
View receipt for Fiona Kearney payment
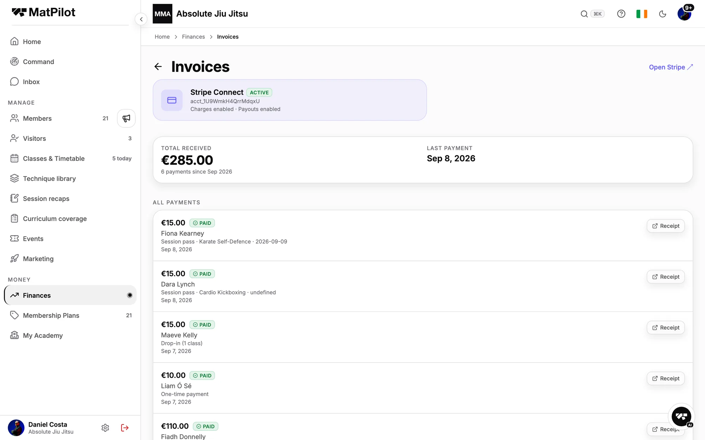point(666,226)
